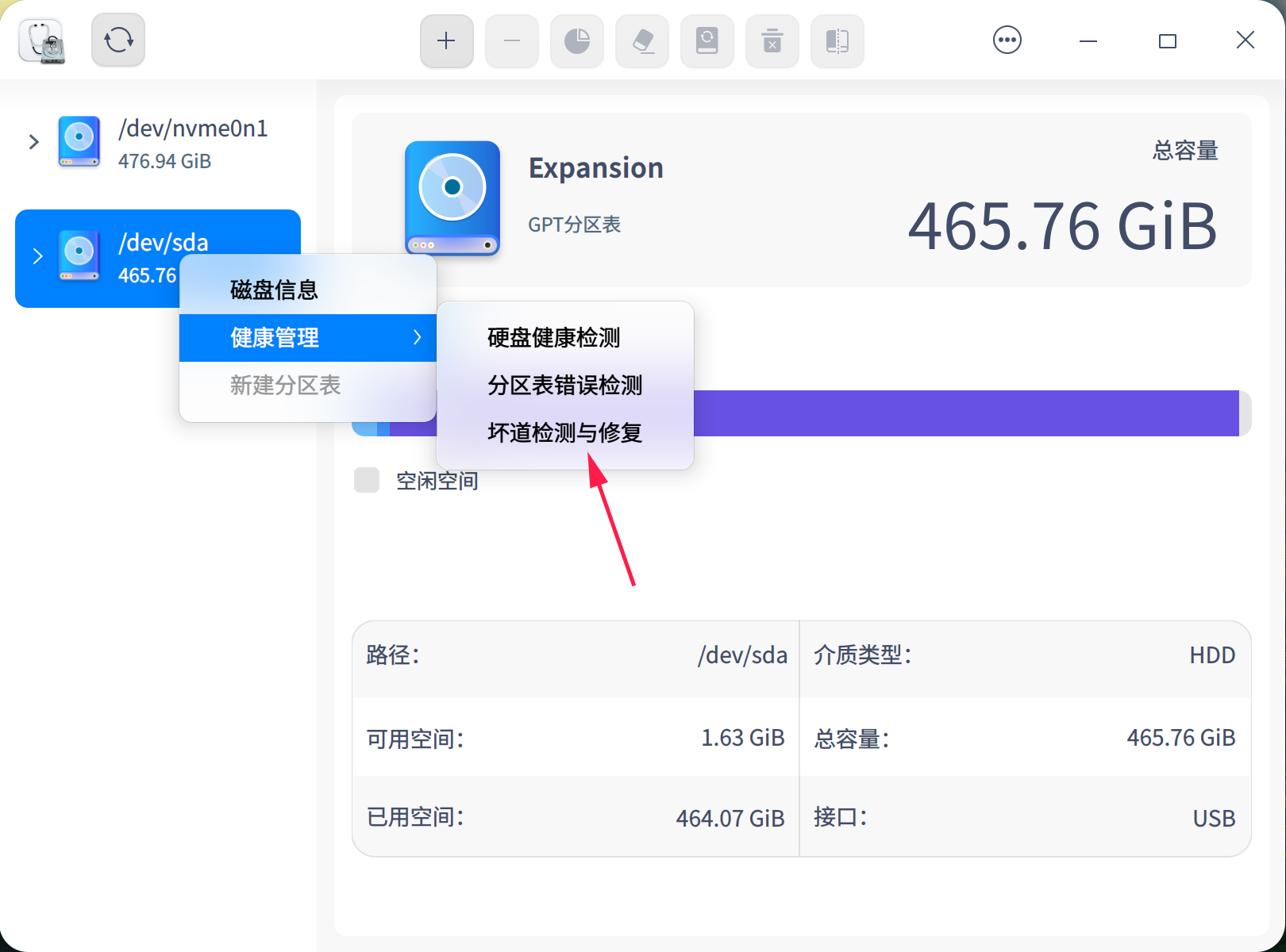This screenshot has height=952, width=1286.
Task: Click the 1.63 GiB available space value
Action: pos(743,738)
